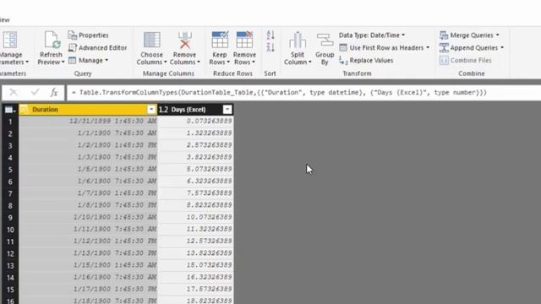Image resolution: width=541 pixels, height=304 pixels.
Task: Select cell value 10.07326389
Action: pos(195,217)
